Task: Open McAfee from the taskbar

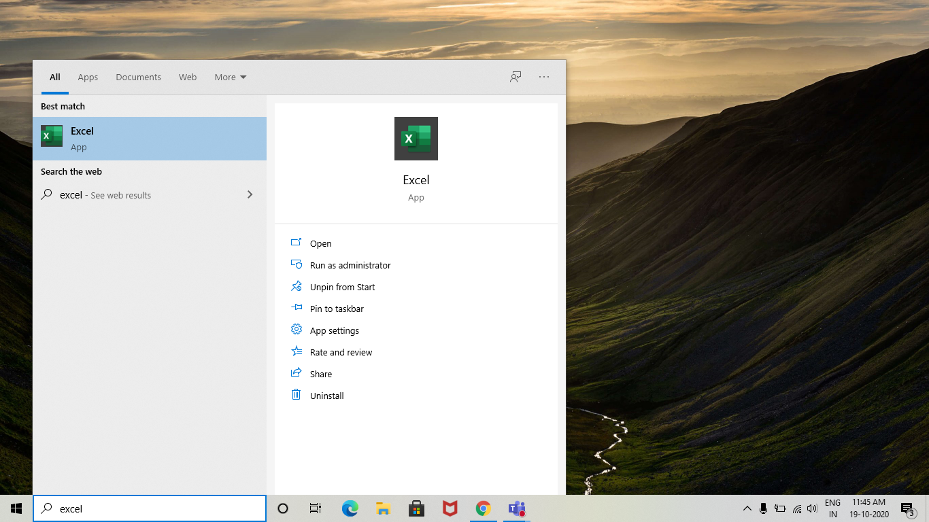Action: coord(450,508)
